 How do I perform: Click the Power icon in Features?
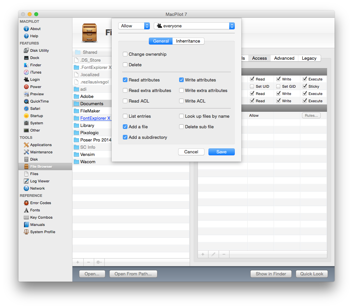click(26, 87)
